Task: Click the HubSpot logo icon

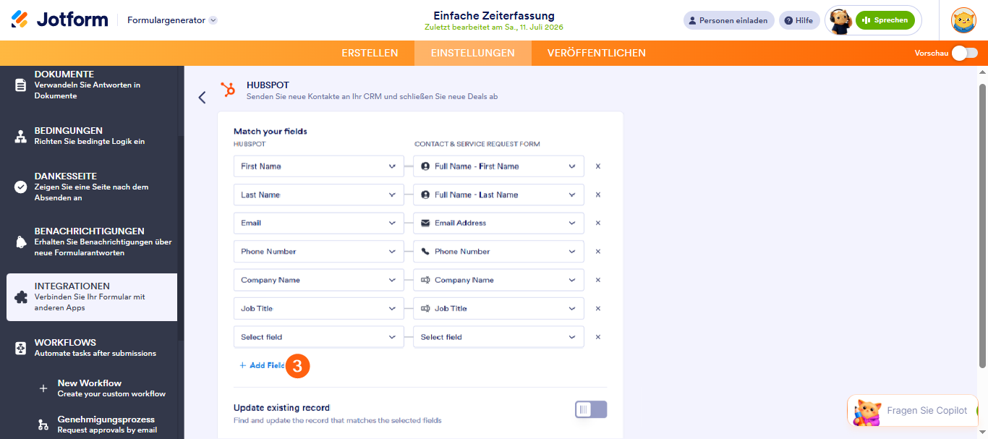Action: 228,90
